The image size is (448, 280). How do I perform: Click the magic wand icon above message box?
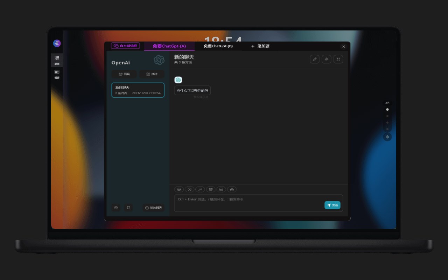pyautogui.click(x=200, y=189)
